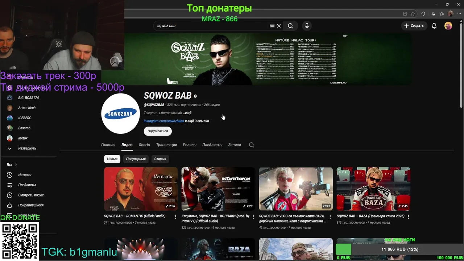Search within channel using magnifier icon

[252, 145]
